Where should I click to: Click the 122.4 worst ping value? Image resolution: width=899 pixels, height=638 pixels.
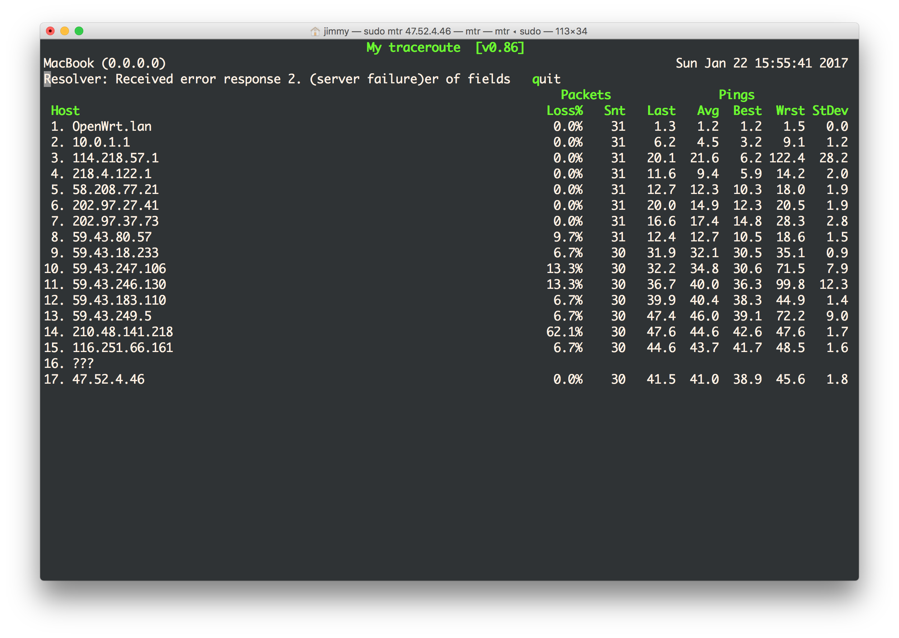(x=786, y=158)
